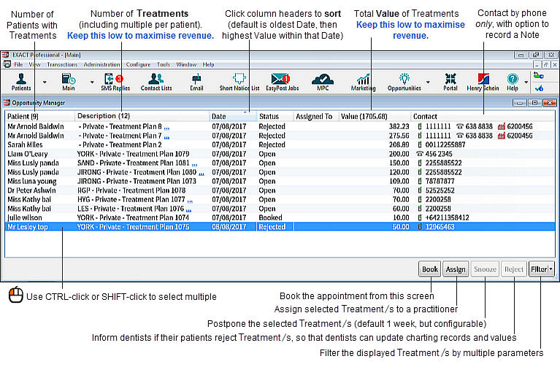Open the Help toolbar icon
The image size is (560, 367).
coord(513,82)
